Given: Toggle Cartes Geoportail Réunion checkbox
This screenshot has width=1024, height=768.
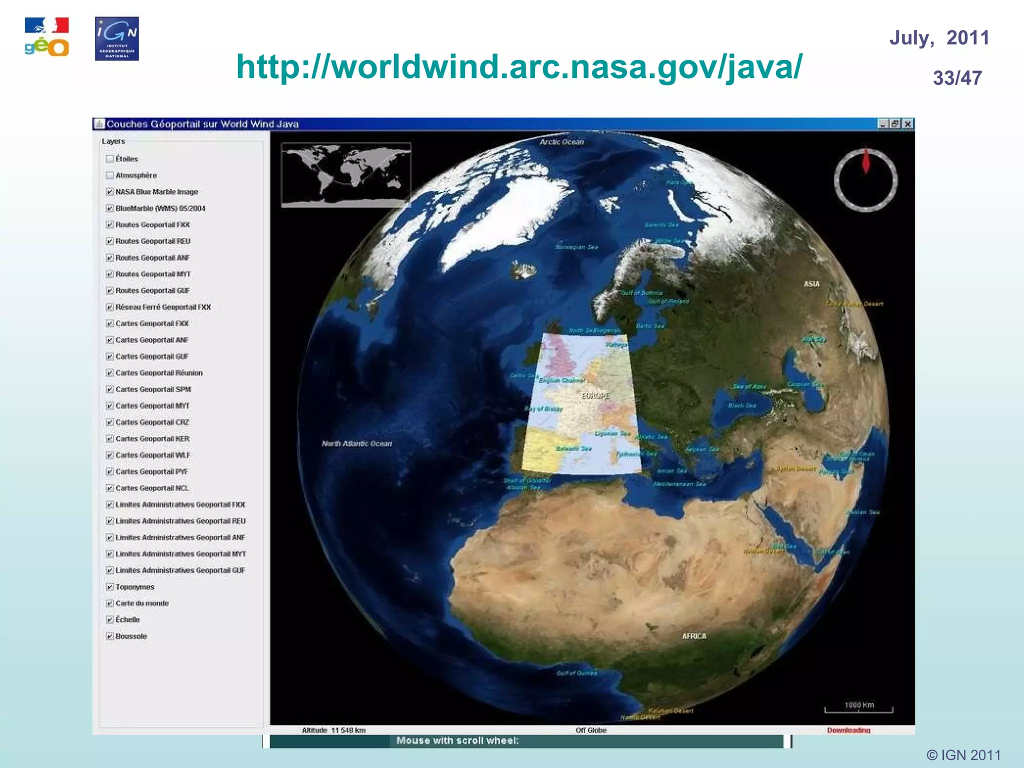Looking at the screenshot, I should click(109, 373).
